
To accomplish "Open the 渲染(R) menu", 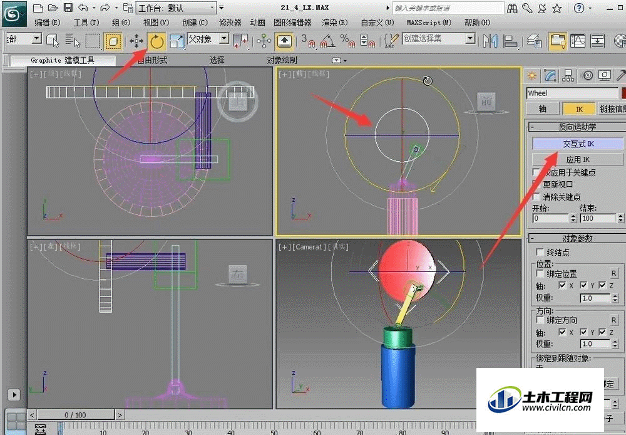I will coord(334,23).
